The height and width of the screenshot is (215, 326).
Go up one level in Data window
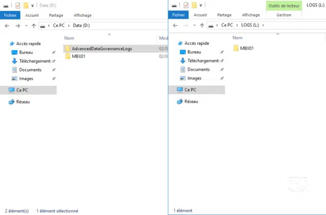point(34,26)
